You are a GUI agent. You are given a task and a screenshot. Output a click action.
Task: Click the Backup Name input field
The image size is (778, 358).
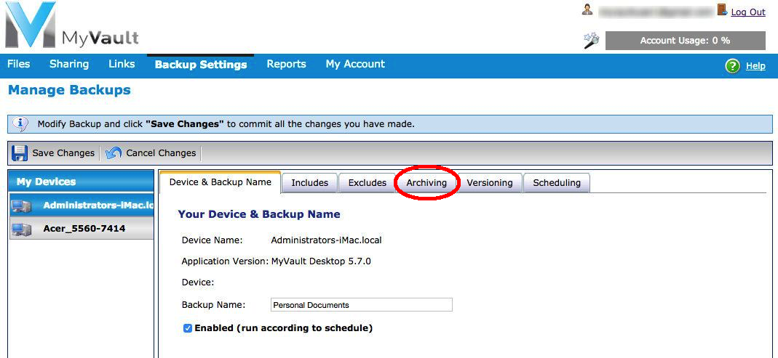click(x=362, y=304)
